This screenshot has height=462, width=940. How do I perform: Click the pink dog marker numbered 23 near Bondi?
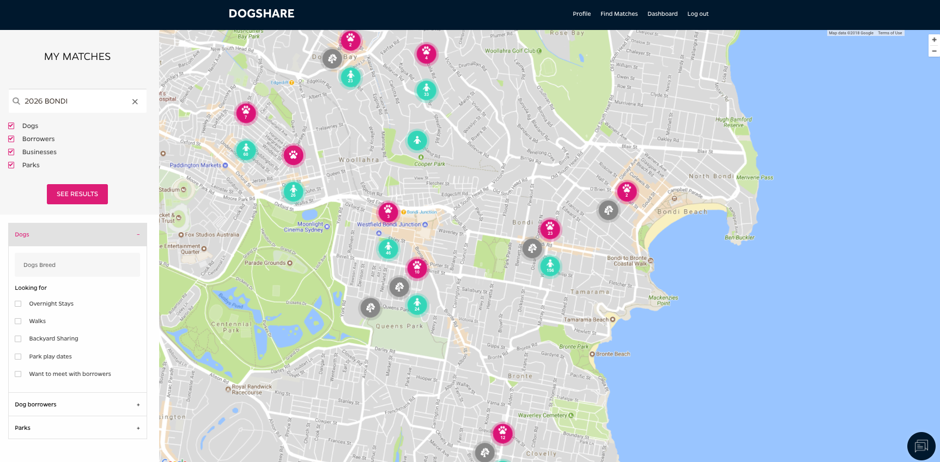pos(550,229)
